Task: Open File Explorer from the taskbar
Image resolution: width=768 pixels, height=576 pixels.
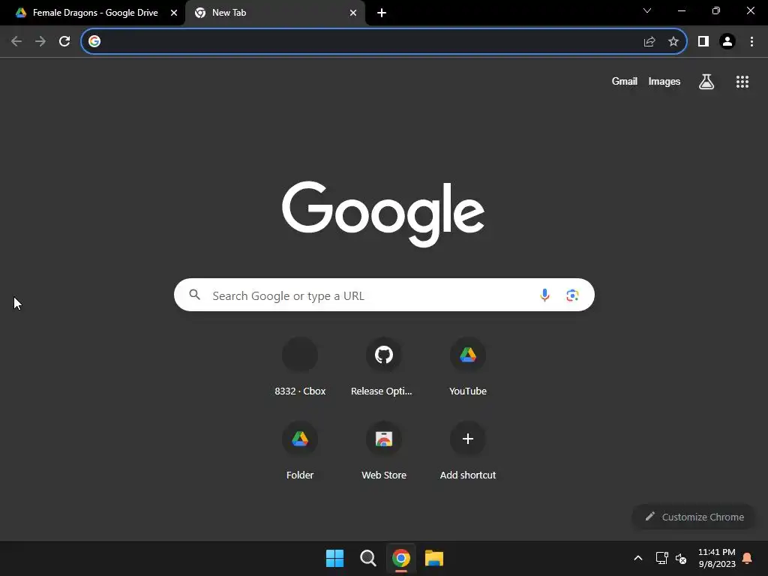Action: [x=434, y=558]
